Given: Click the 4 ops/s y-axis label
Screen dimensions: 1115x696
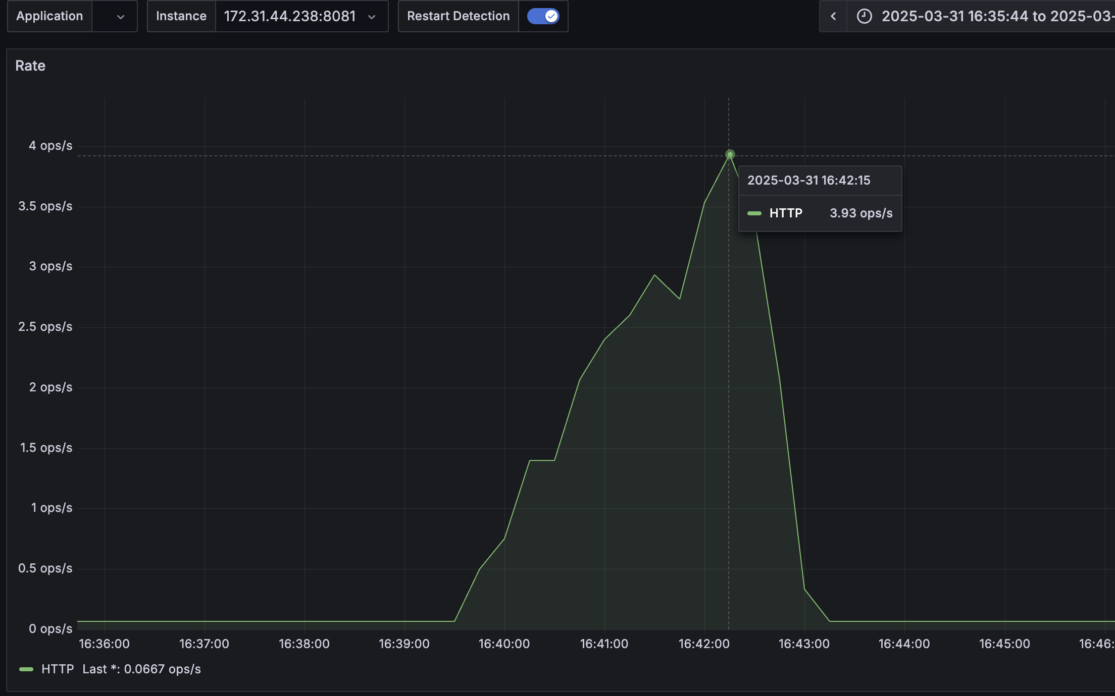Looking at the screenshot, I should [50, 146].
